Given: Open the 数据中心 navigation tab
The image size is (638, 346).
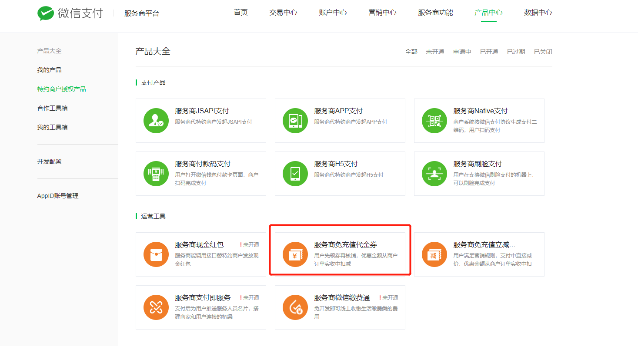Looking at the screenshot, I should 538,13.
